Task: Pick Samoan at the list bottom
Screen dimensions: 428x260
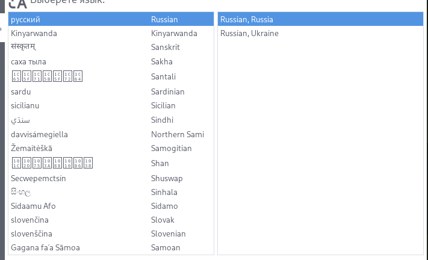Action: [111, 248]
